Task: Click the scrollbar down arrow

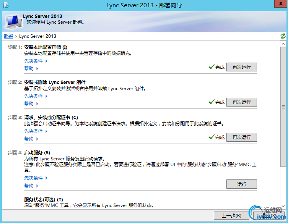Action: (283, 206)
